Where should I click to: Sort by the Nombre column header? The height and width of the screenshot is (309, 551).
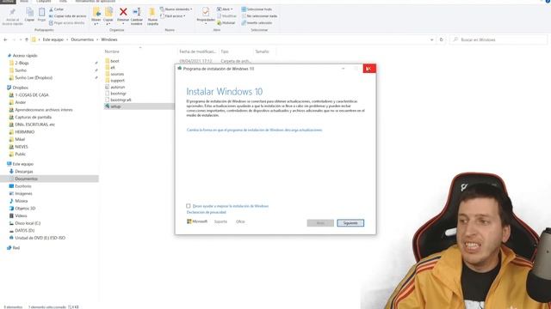[x=112, y=51]
